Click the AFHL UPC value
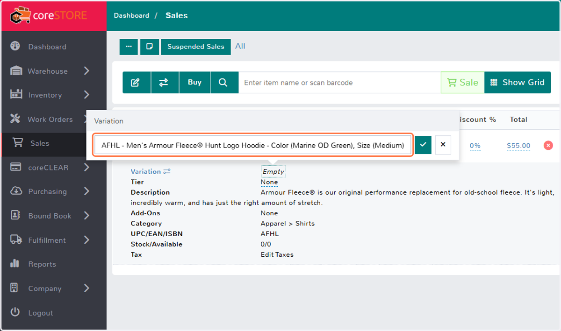Viewport: 561px width, 331px height. pos(270,234)
